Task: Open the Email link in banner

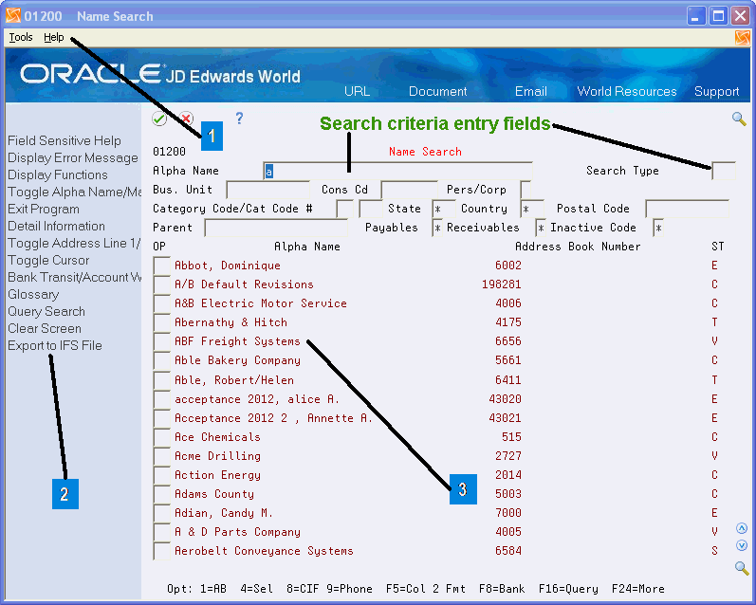Action: [x=531, y=91]
